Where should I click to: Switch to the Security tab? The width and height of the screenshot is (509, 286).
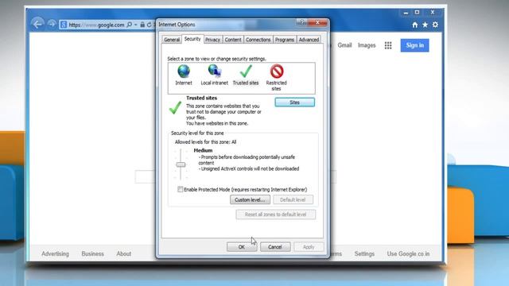(192, 39)
